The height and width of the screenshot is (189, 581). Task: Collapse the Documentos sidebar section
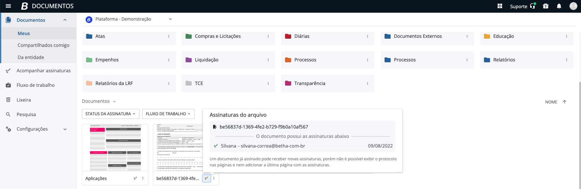coord(65,20)
